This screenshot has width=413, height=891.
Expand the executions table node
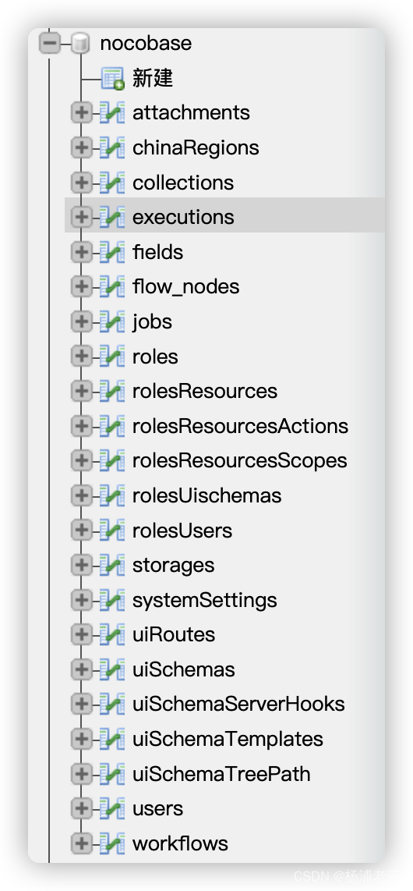click(82, 217)
